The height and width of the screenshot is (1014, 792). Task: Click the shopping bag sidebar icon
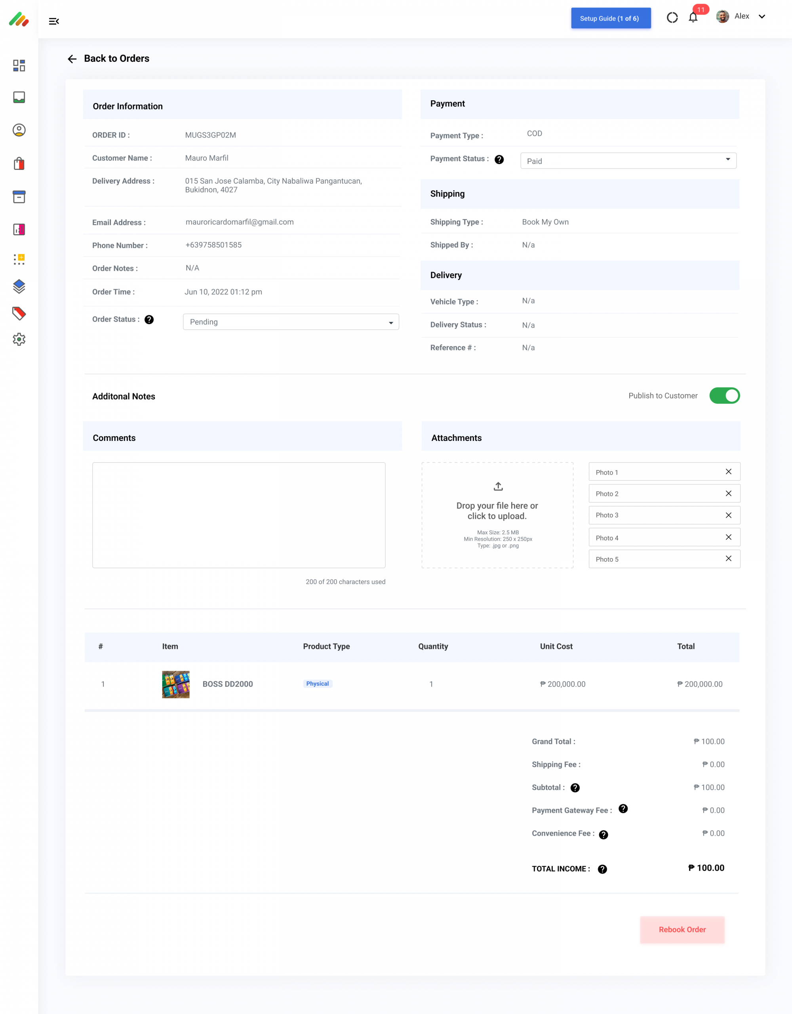[x=19, y=164]
